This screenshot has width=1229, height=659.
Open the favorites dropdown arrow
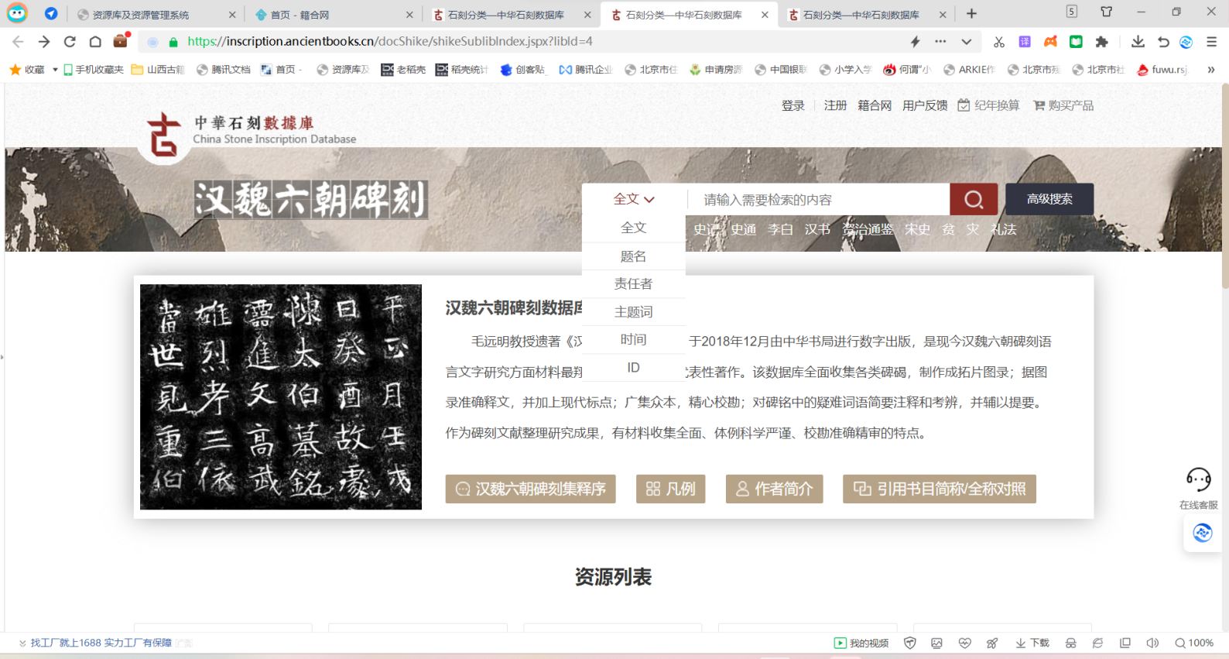tap(55, 70)
